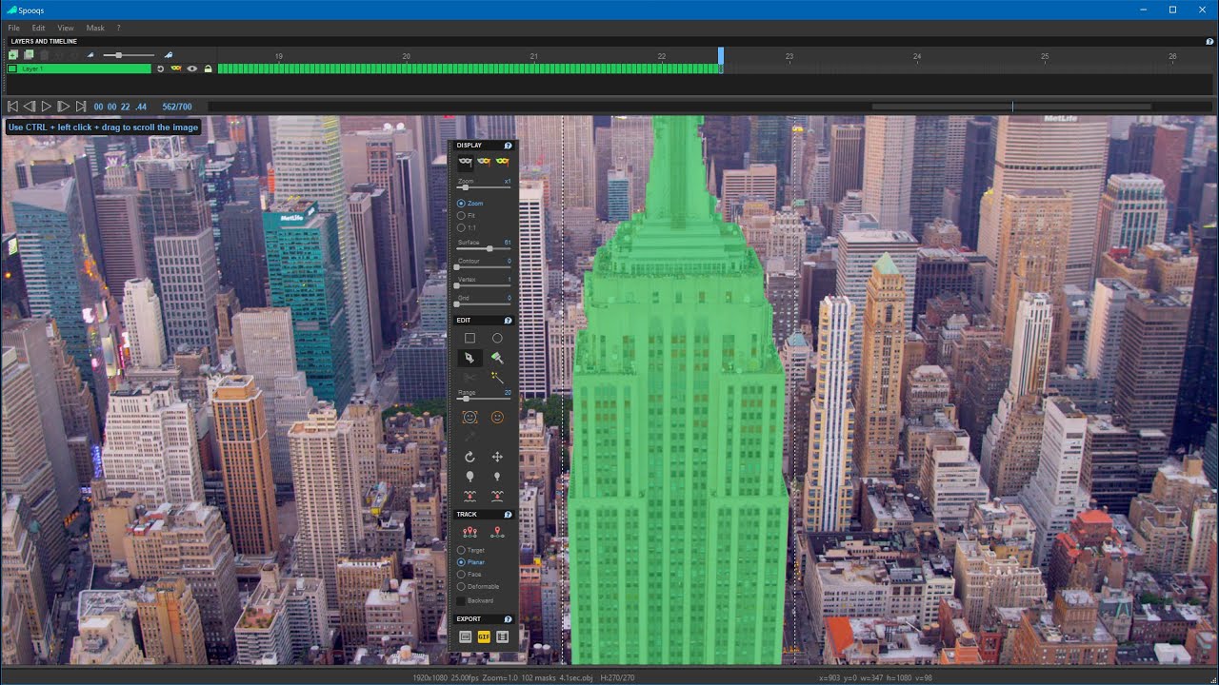Open Edit panel help
Screen dimensions: 1219x685
click(x=508, y=321)
